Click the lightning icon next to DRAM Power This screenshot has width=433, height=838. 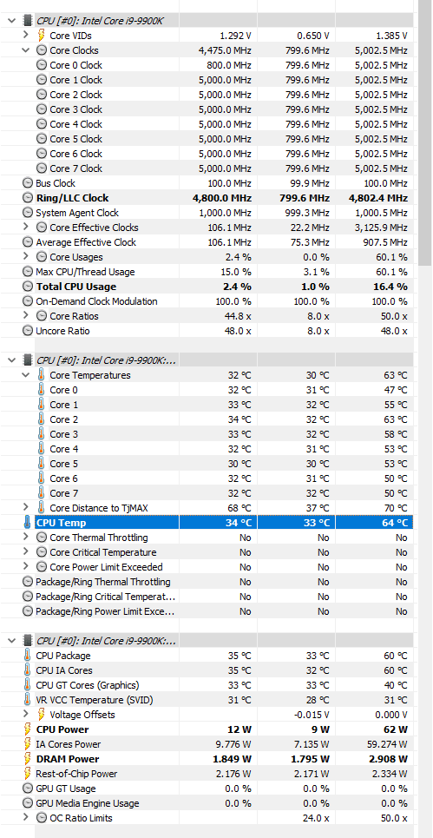click(x=27, y=759)
